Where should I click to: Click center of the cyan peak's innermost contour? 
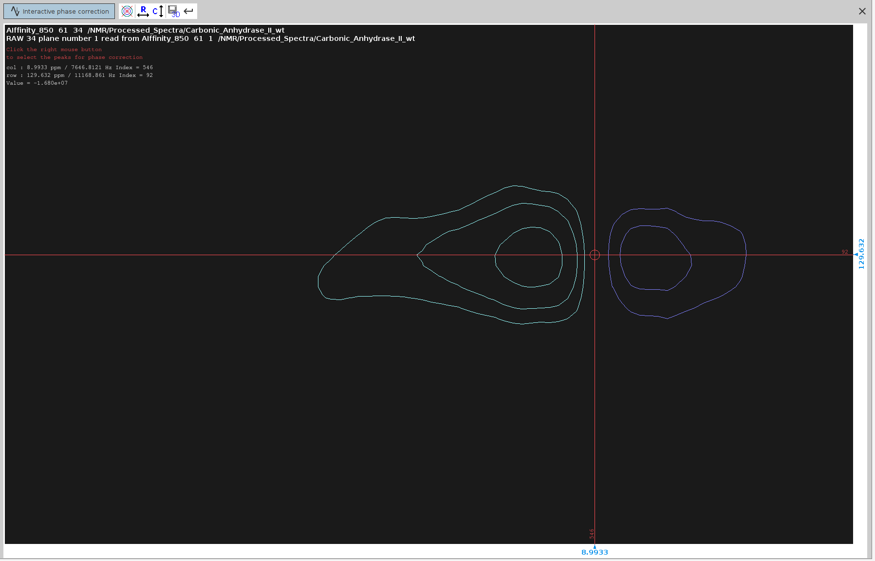point(529,257)
